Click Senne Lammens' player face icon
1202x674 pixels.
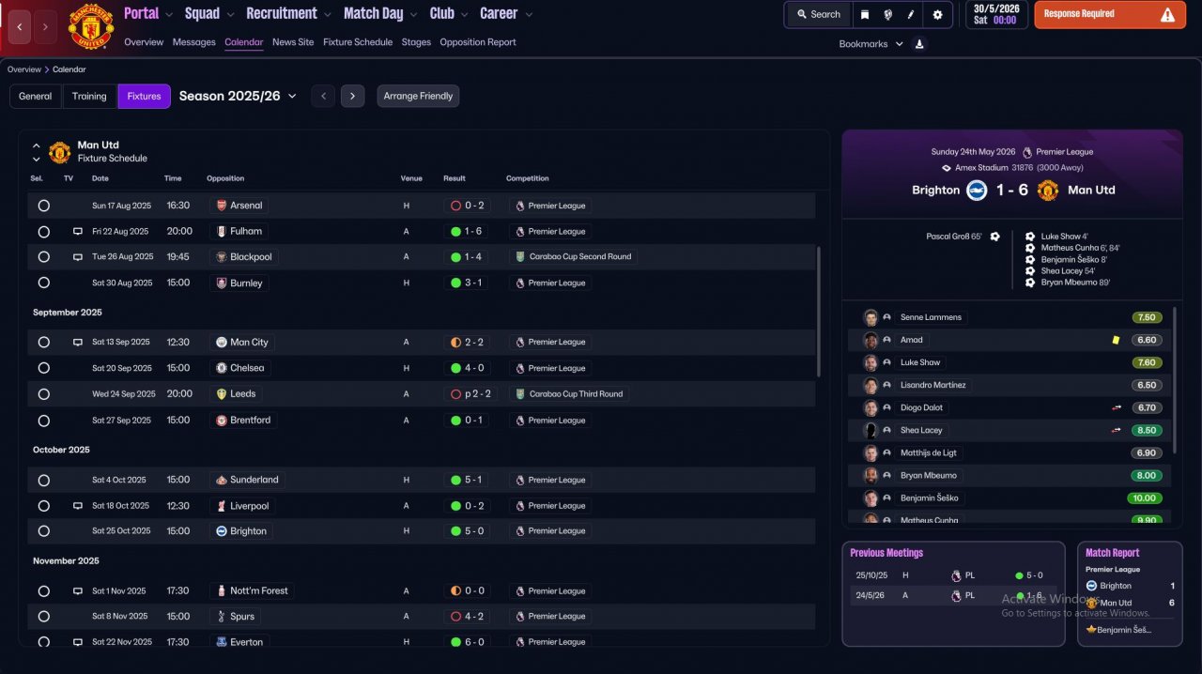(871, 317)
